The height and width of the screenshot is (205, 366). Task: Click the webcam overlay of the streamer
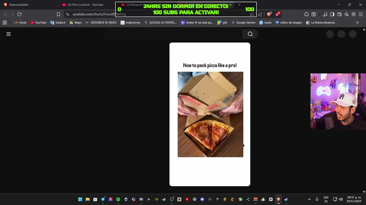[338, 101]
